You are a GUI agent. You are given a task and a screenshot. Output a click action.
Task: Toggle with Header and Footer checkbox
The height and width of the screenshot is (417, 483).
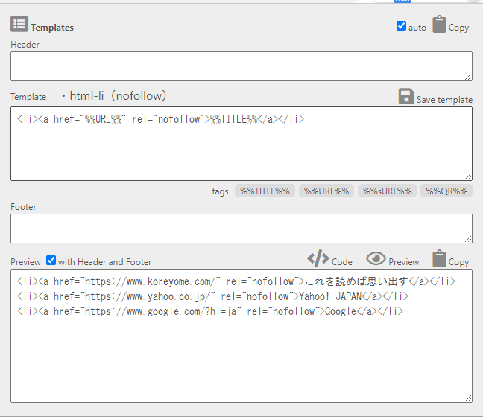coord(51,261)
